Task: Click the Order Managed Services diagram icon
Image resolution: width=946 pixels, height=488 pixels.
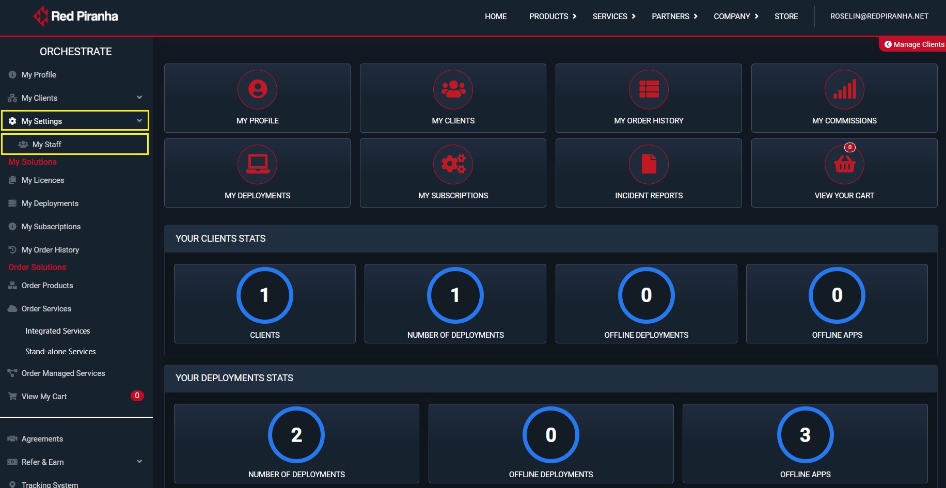Action: tap(12, 373)
